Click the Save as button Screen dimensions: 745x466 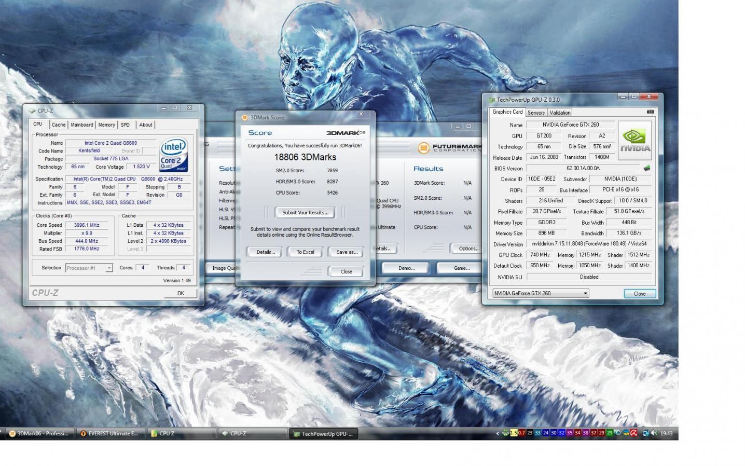pos(347,252)
